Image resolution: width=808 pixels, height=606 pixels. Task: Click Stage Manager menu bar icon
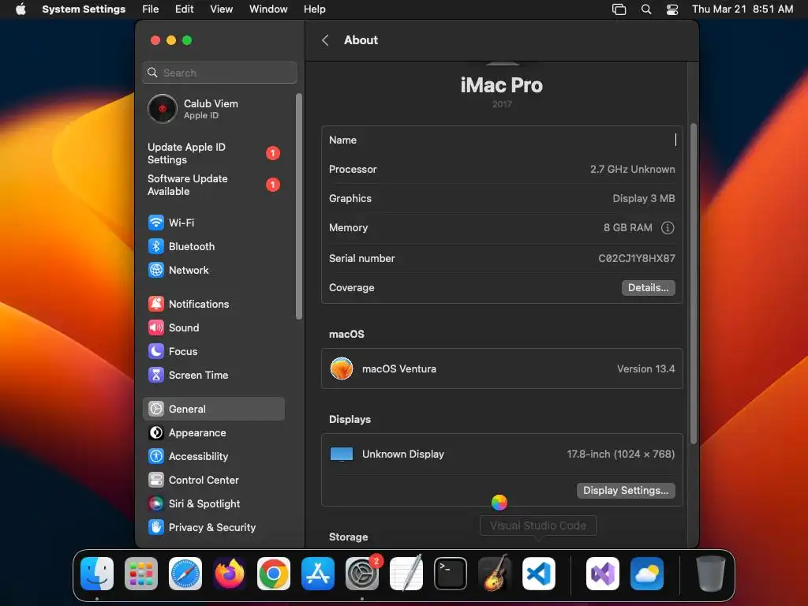[x=619, y=9]
